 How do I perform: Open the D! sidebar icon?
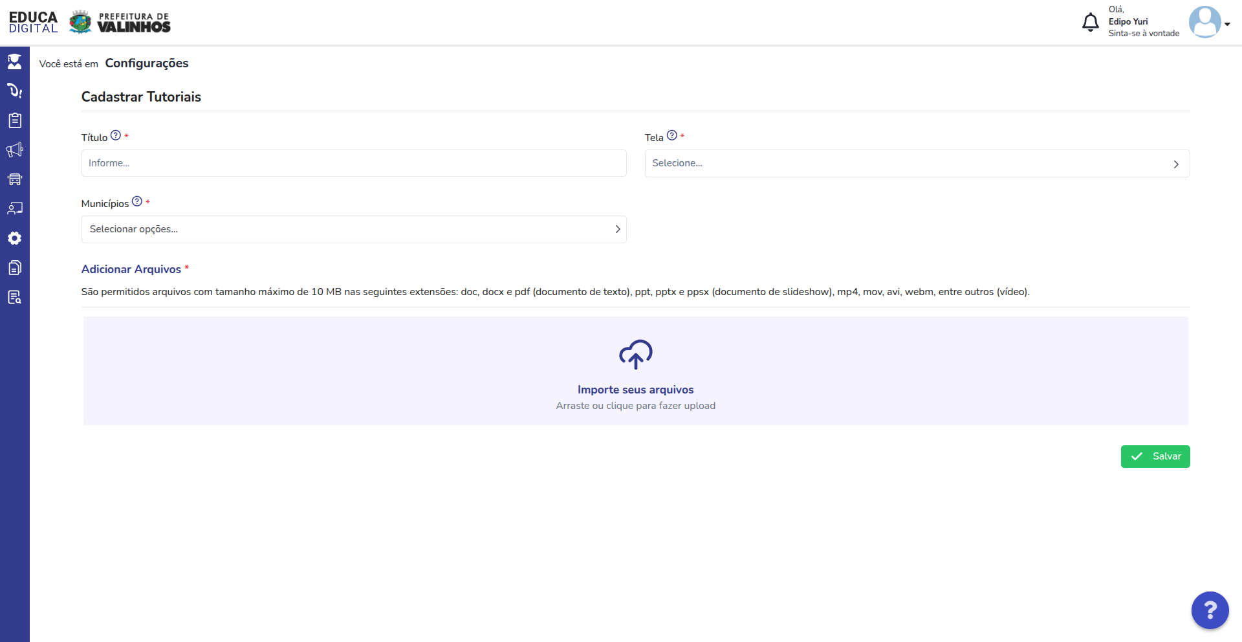[x=14, y=91]
